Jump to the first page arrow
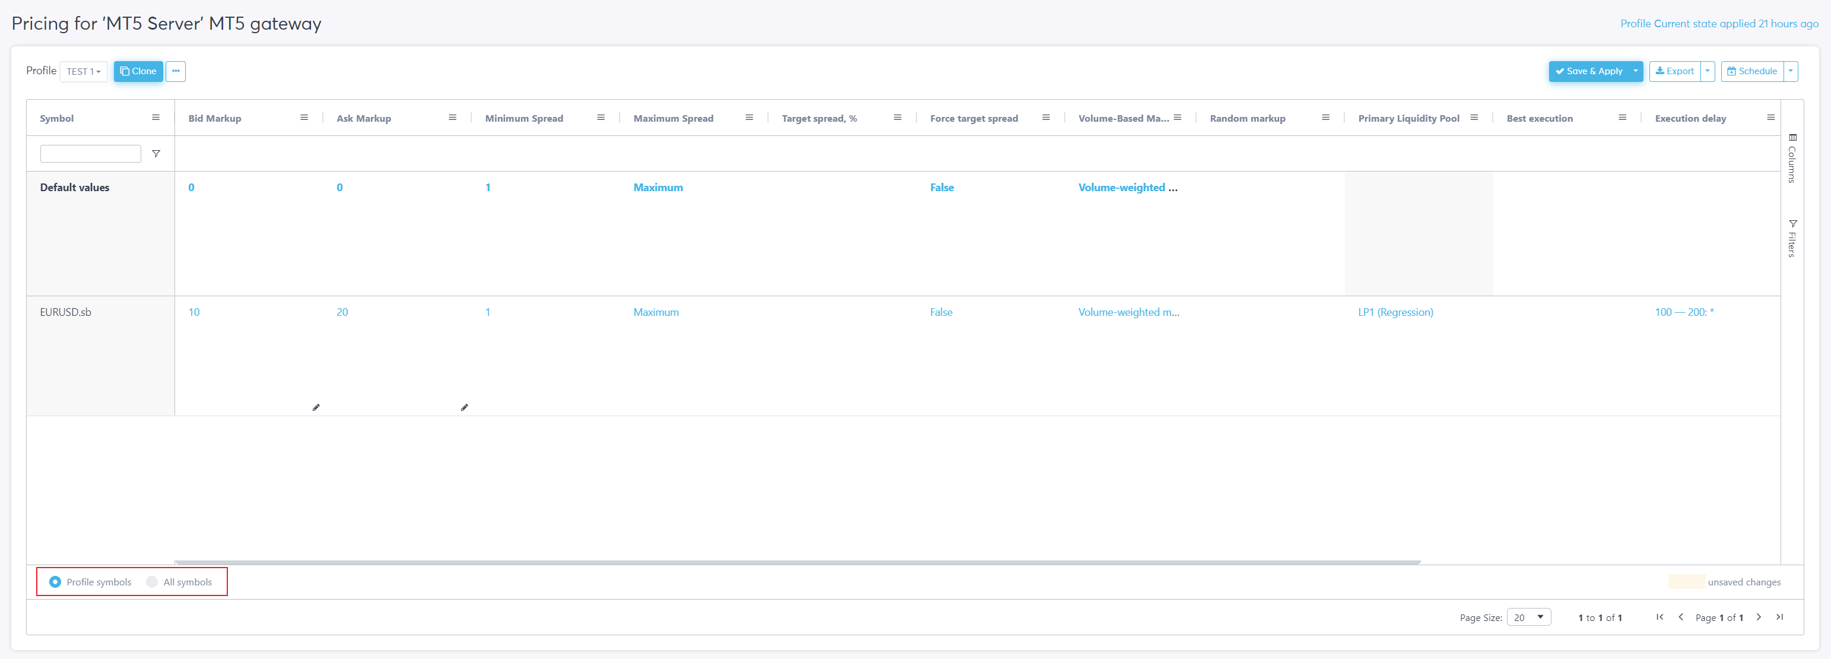The width and height of the screenshot is (1831, 659). [1659, 617]
